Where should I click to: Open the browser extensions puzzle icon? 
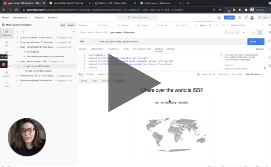tap(246, 10)
